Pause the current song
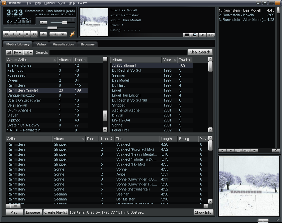The image size is (282, 223). (20, 34)
